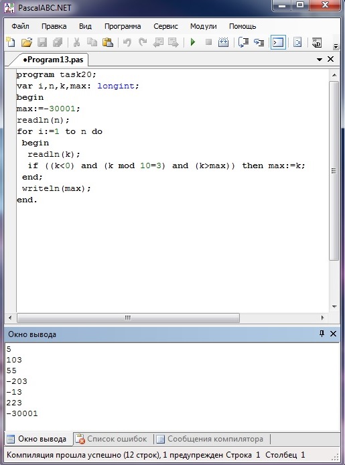Click the horizontal scroll right arrow
The width and height of the screenshot is (345, 465).
322,318
